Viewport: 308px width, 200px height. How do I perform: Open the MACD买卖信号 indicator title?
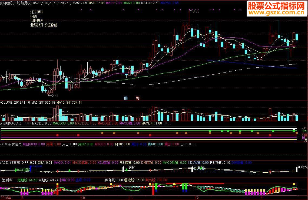tap(11, 144)
